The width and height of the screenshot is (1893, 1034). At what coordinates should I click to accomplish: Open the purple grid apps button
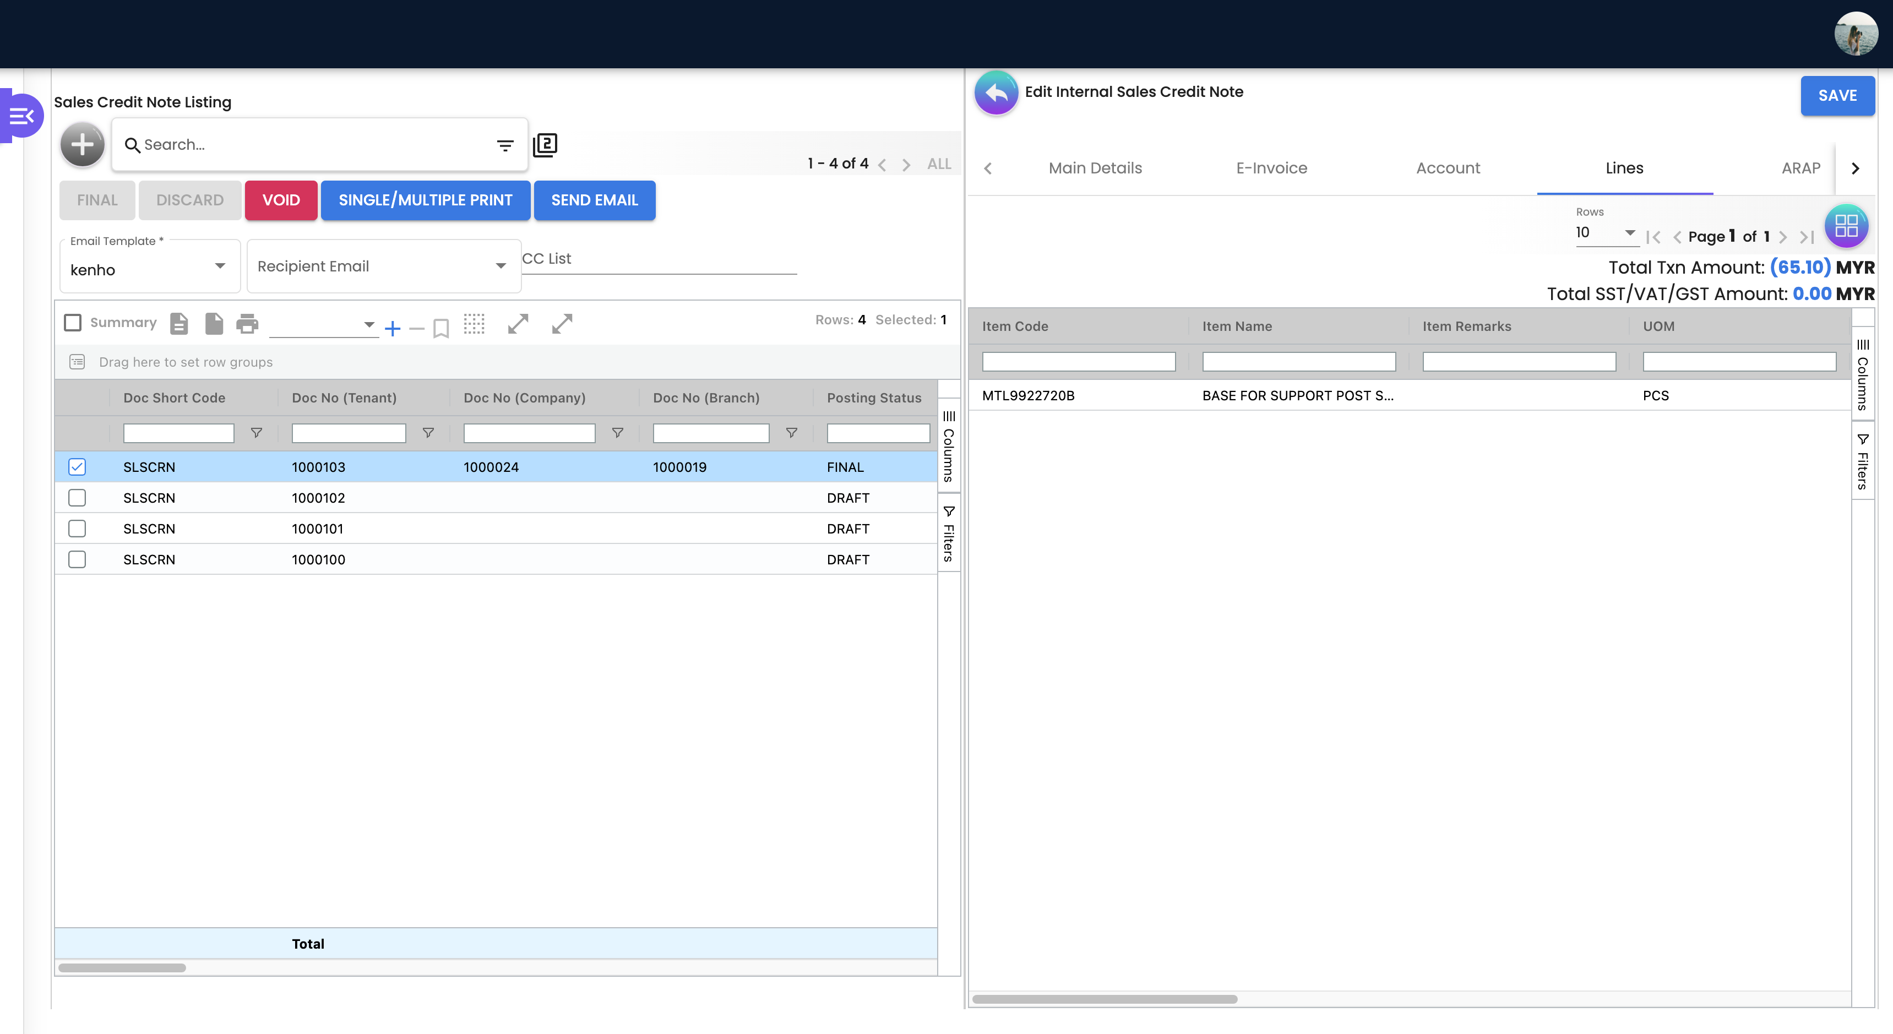coord(1846,226)
